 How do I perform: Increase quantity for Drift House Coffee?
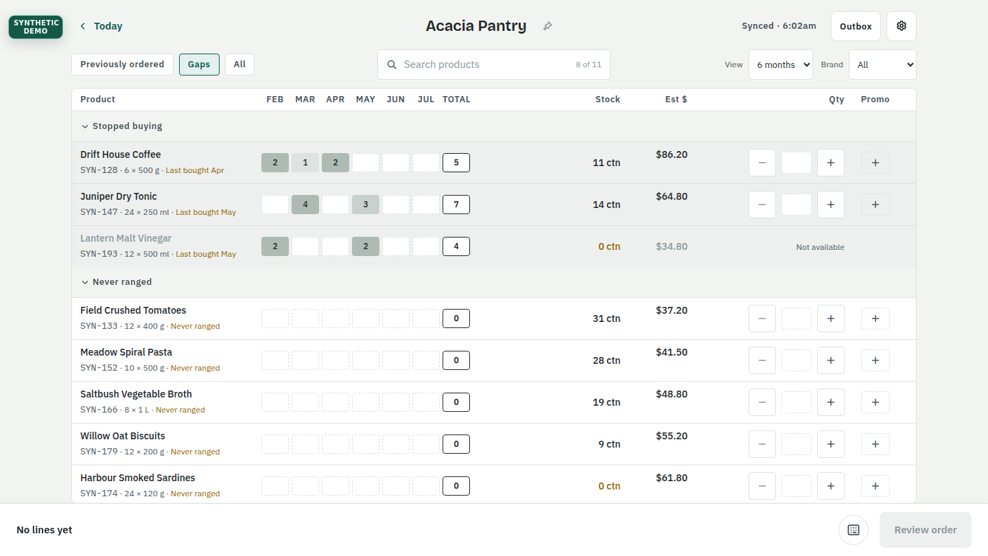831,163
